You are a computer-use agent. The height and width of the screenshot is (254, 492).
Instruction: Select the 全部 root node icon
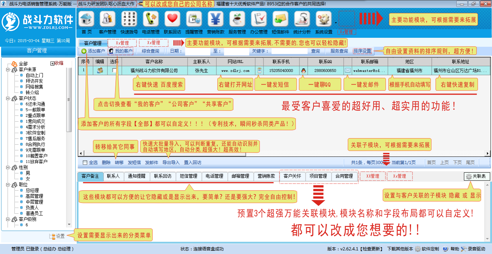pos(14,64)
